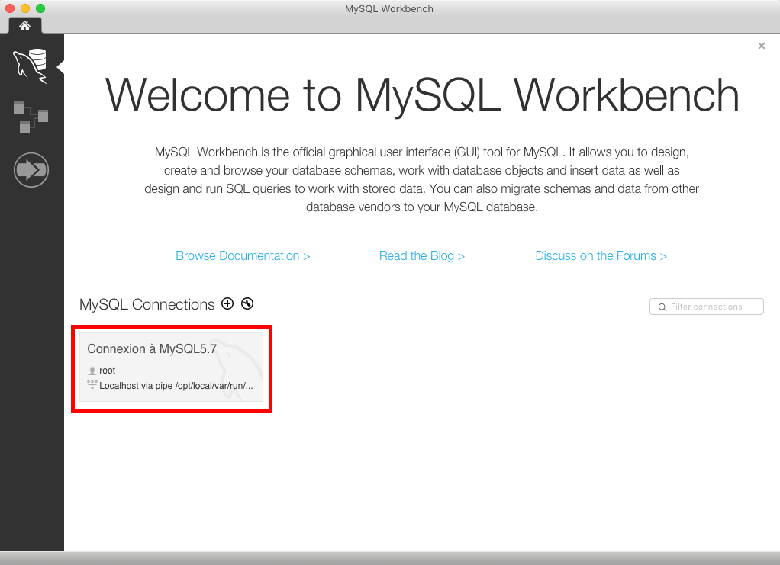Dismiss the welcome message with the X
780x565 pixels.
pyautogui.click(x=761, y=46)
